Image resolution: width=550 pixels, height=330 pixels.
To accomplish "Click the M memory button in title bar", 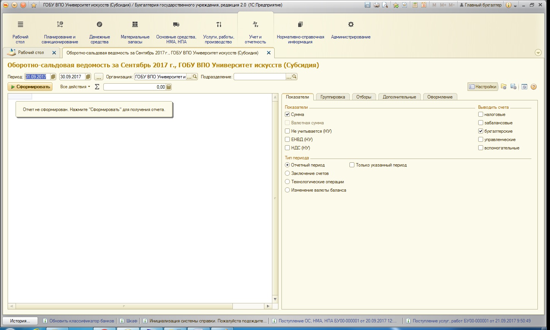I will pyautogui.click(x=435, y=5).
